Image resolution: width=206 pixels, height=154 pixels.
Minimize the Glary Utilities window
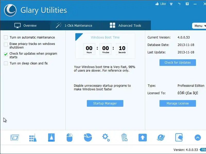click(195, 4)
